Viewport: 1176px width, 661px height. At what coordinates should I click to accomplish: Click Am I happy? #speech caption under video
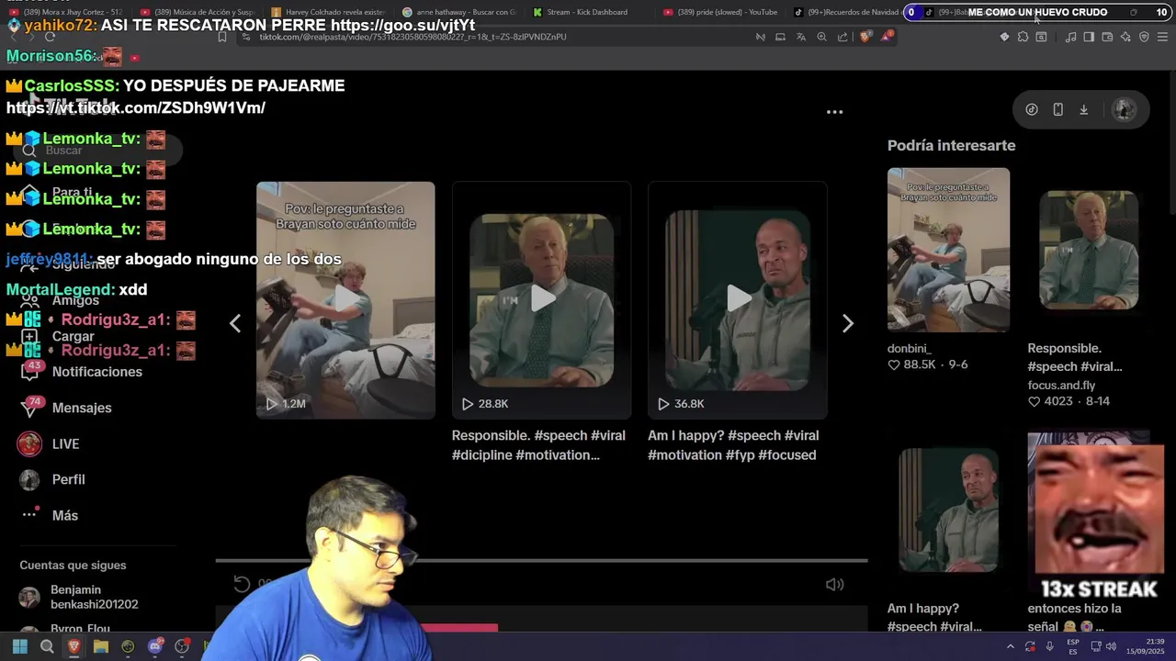[733, 445]
